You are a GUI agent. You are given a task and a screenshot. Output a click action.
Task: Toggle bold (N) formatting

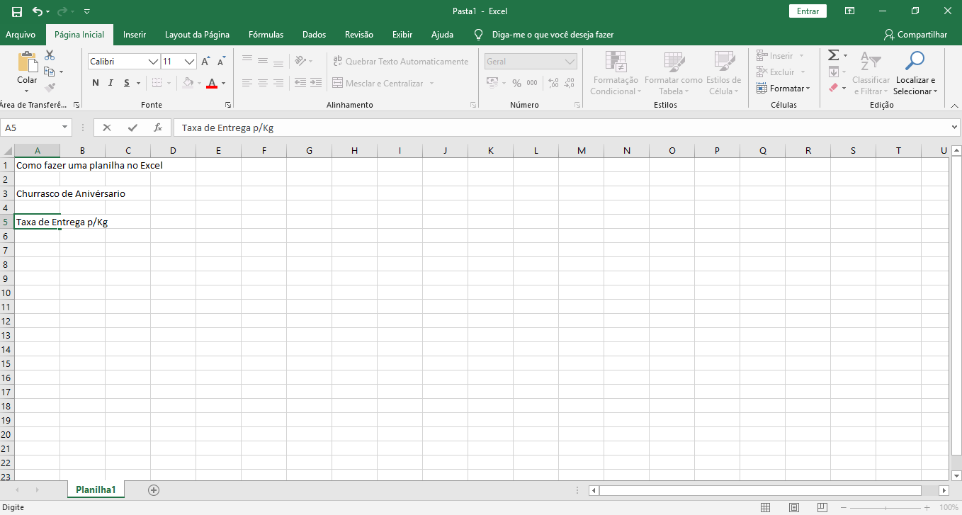coord(96,83)
